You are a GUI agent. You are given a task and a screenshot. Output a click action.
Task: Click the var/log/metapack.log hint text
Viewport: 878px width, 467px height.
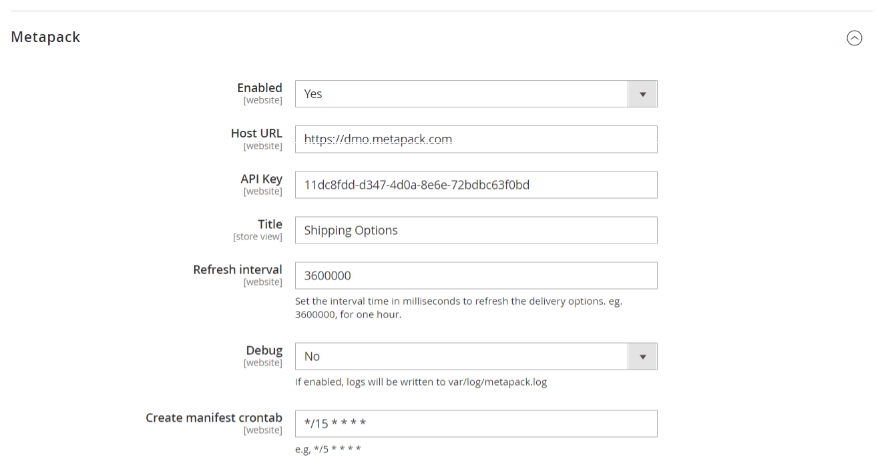(x=421, y=382)
